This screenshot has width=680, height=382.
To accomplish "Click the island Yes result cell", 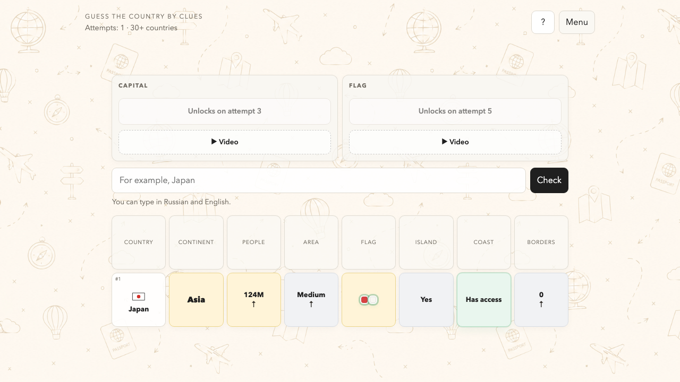I will [426, 300].
